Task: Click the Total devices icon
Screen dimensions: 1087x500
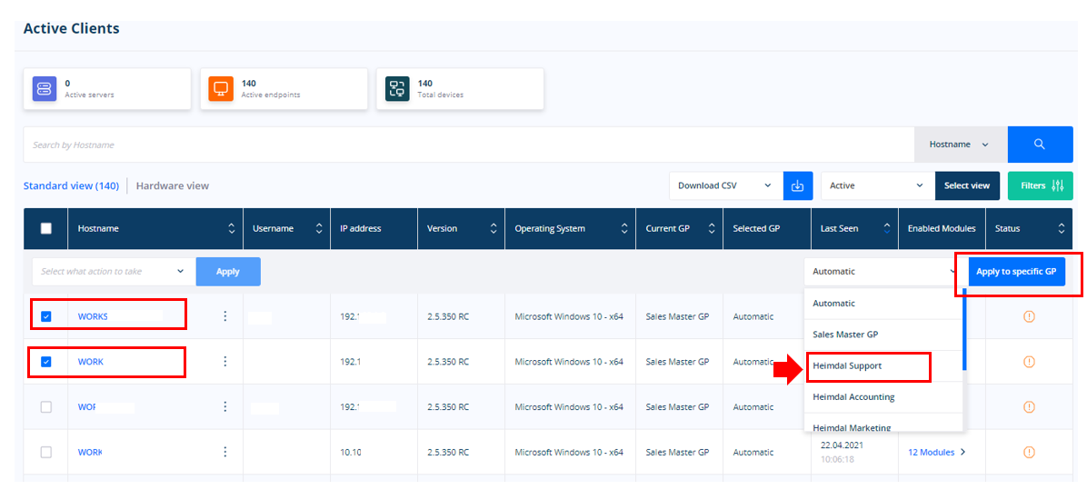Action: (397, 89)
